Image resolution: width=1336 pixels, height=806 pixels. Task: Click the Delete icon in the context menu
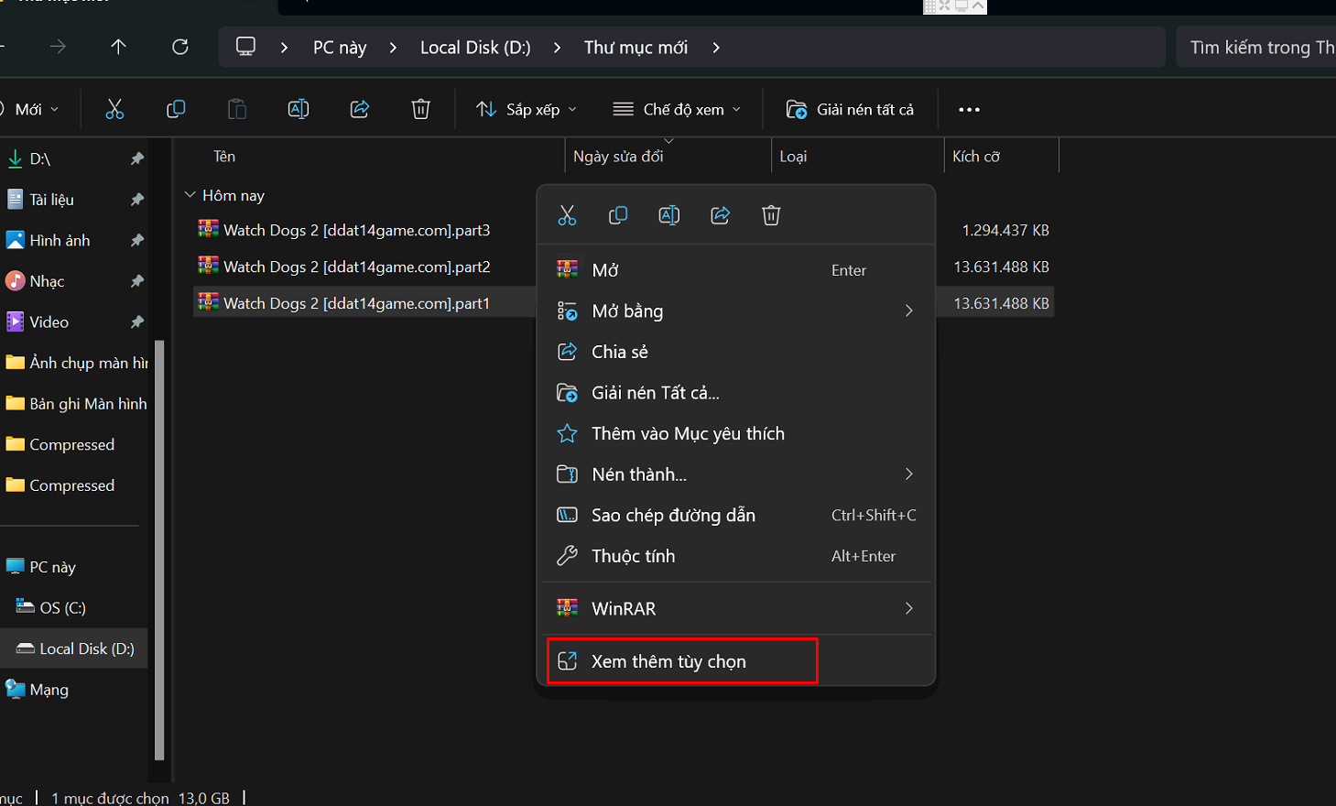[x=771, y=215]
